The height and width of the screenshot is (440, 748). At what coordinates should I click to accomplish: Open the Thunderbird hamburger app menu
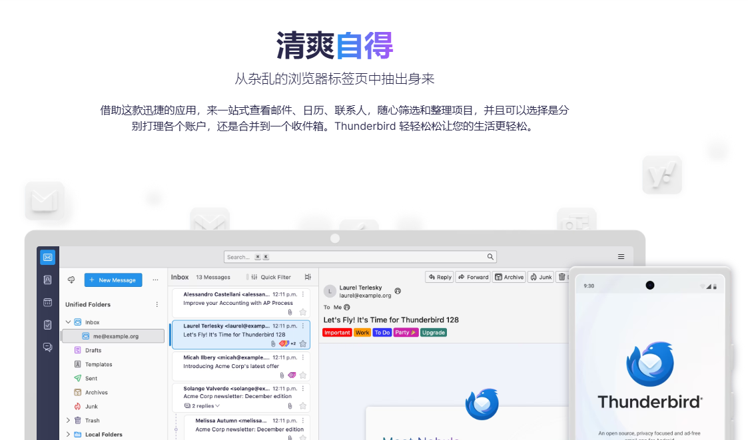[x=621, y=256]
